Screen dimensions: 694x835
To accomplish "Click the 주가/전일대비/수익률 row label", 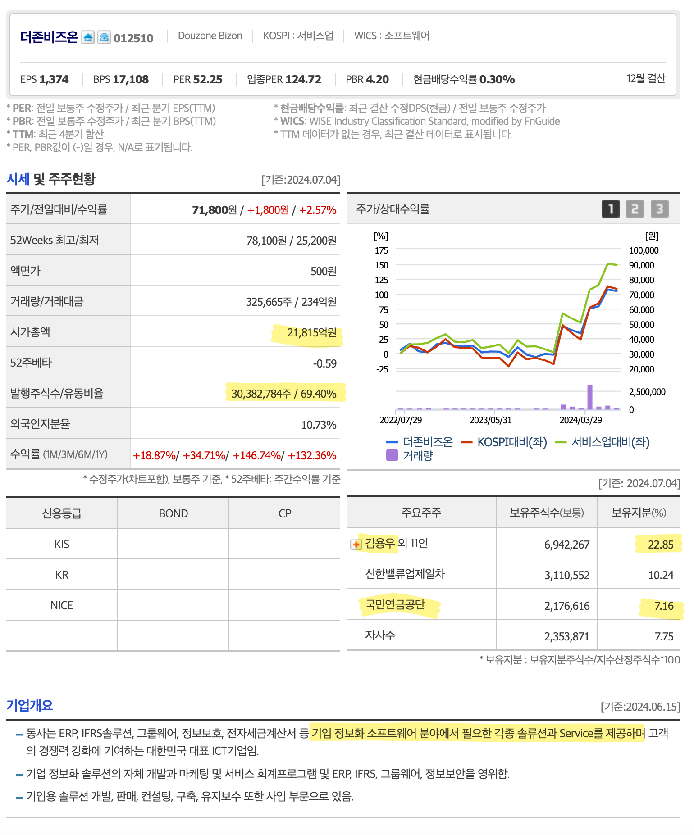I will [59, 209].
